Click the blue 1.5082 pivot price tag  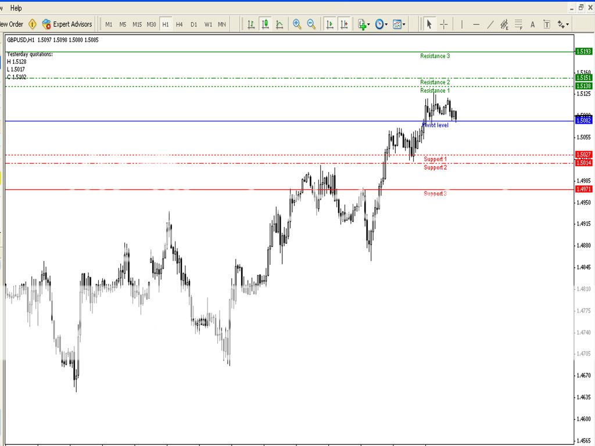point(583,121)
